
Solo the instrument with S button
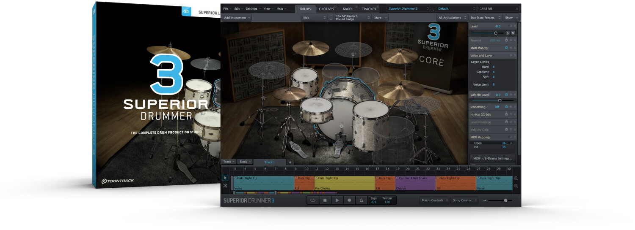[x=508, y=33]
